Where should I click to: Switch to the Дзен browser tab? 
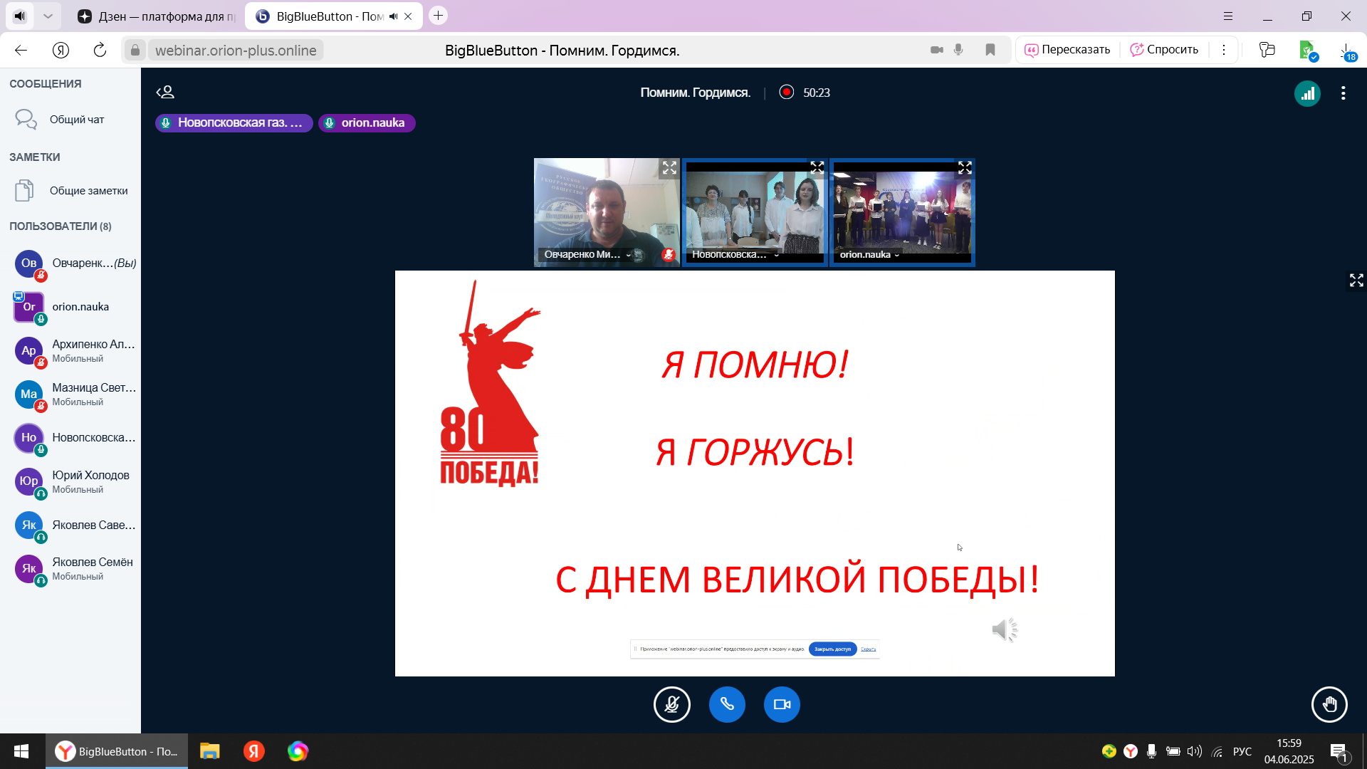157,16
